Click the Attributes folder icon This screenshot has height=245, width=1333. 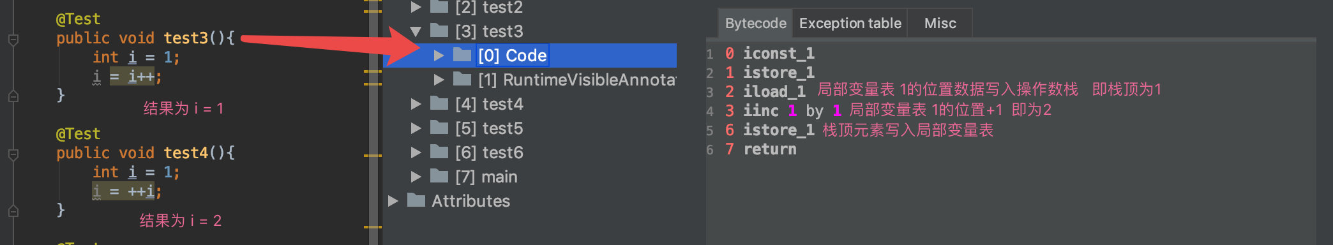coord(416,200)
